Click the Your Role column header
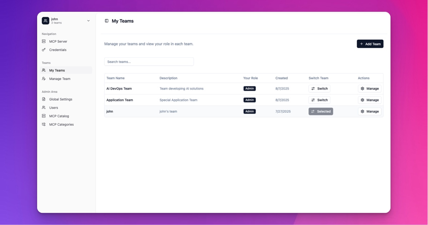This screenshot has height=225, width=428. point(251,78)
